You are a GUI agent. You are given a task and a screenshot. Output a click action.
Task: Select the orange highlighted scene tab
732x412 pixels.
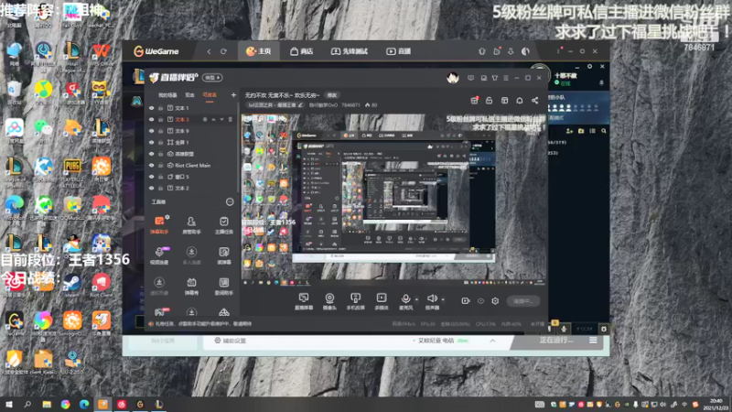point(210,95)
